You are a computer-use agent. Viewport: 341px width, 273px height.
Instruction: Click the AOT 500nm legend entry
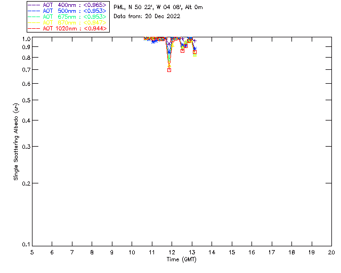pyautogui.click(x=67, y=11)
